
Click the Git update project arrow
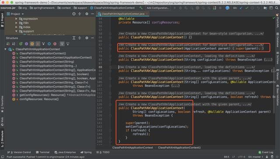coord(241,8)
